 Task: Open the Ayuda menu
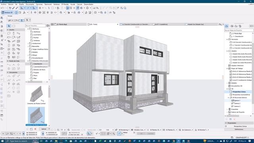point(73,4)
